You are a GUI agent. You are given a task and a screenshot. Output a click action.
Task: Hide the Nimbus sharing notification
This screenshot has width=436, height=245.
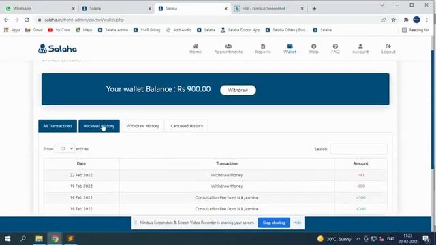coord(297,223)
